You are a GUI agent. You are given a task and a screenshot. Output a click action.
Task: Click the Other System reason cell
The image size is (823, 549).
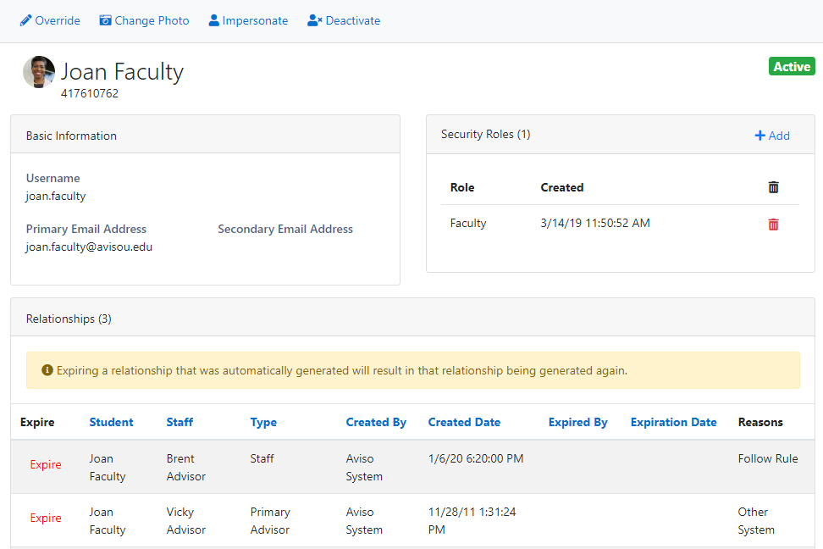click(x=756, y=521)
